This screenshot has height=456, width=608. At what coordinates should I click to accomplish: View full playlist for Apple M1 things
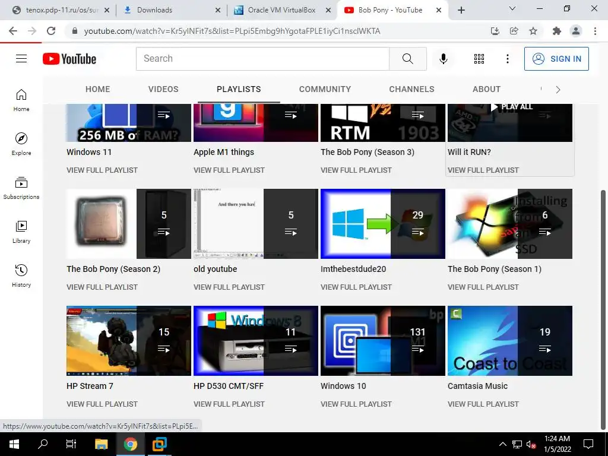(x=229, y=170)
